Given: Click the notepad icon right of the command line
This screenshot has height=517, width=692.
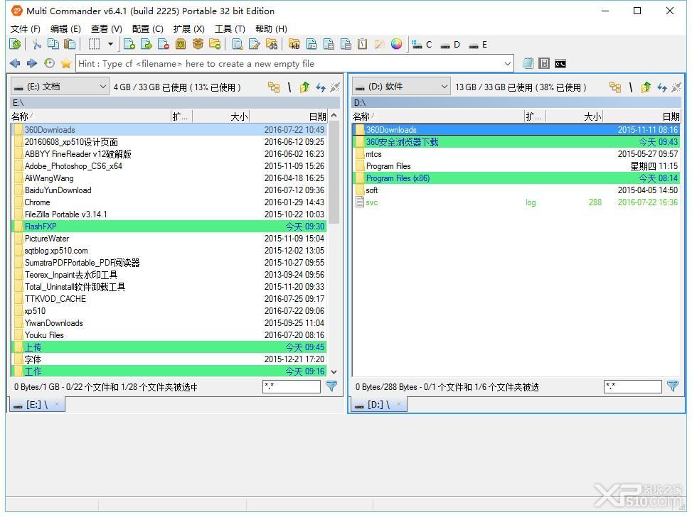Looking at the screenshot, I should click(x=528, y=63).
